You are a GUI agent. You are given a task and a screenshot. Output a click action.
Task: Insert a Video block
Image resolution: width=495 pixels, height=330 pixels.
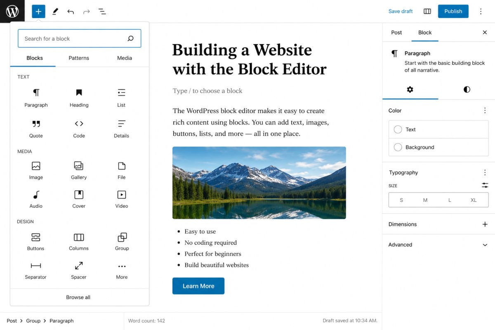tap(121, 199)
